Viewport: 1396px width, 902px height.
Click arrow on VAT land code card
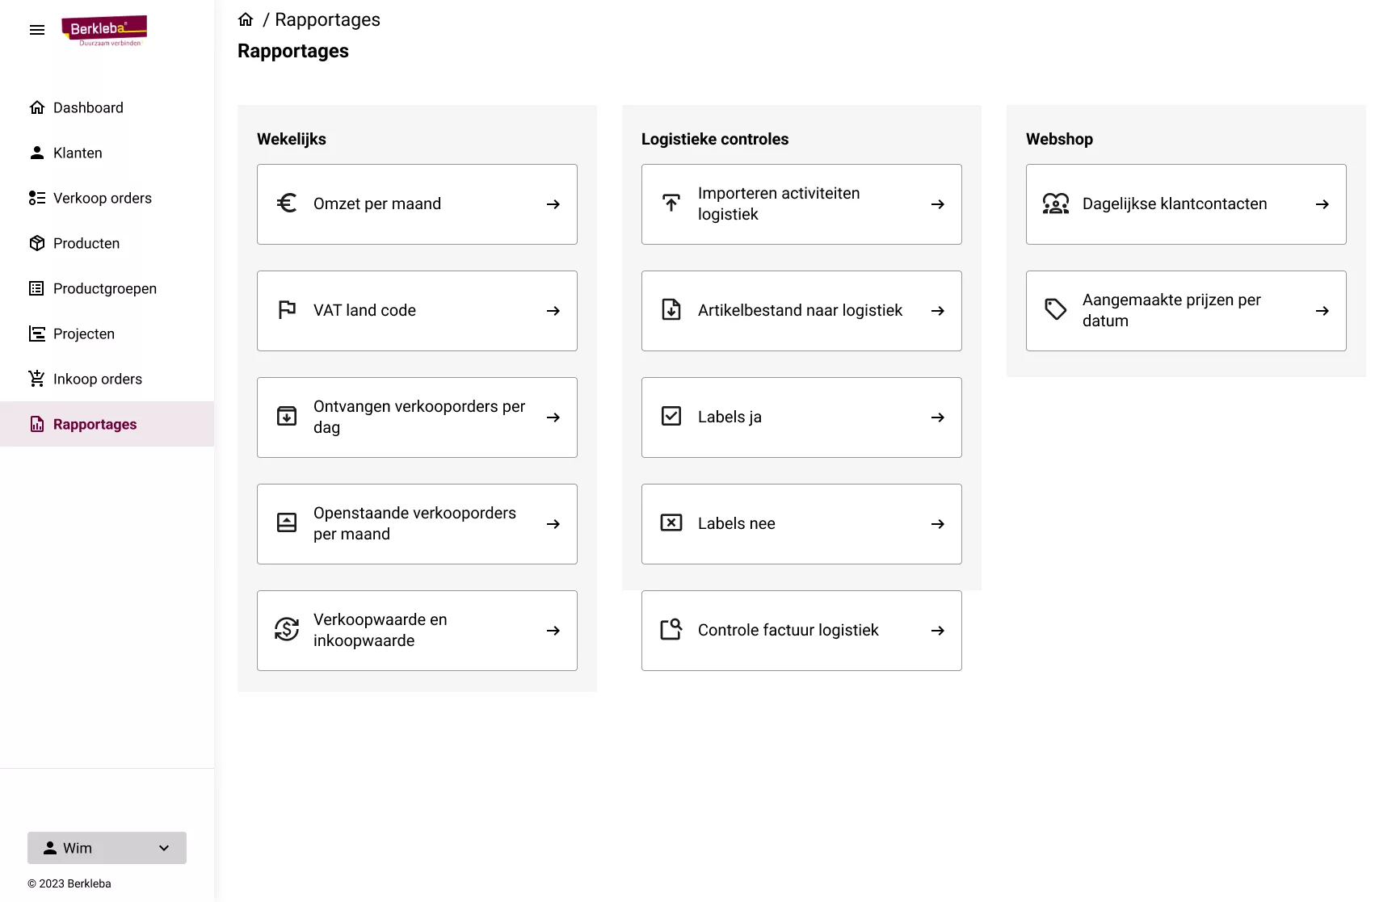553,311
